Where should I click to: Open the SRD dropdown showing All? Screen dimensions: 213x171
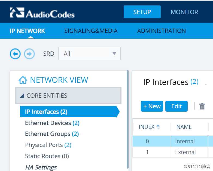[89, 54]
